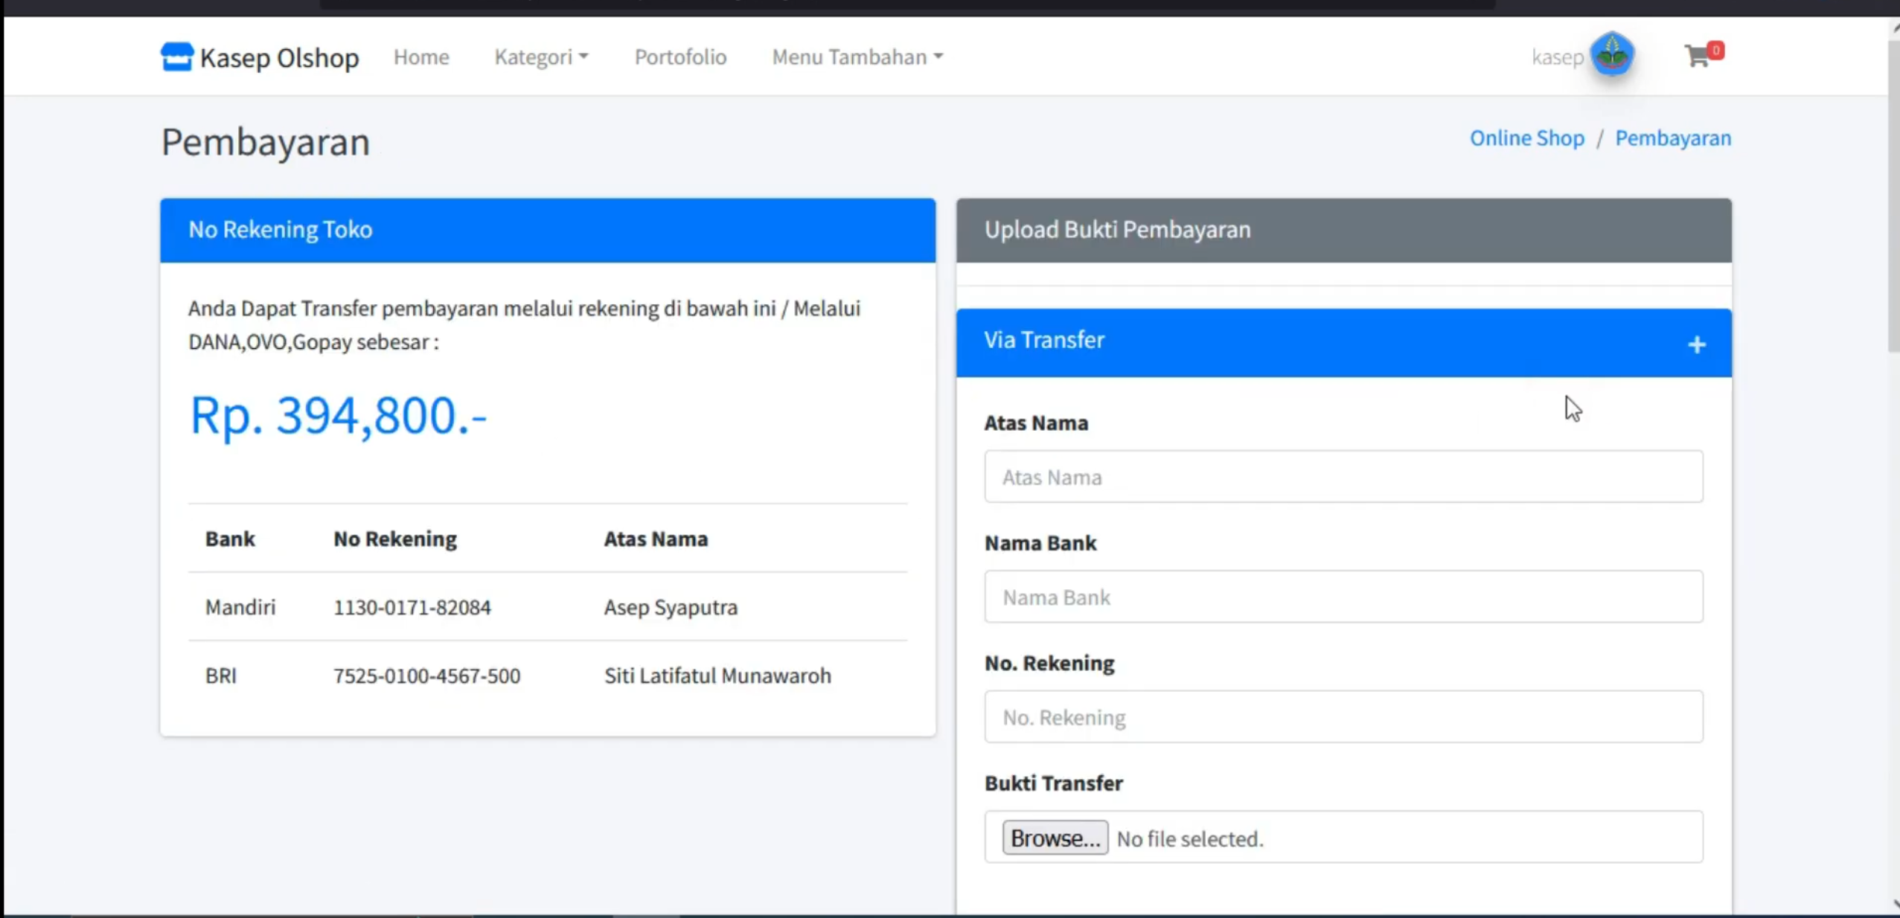This screenshot has width=1900, height=918.
Task: Click the BRI bank cell
Action: click(x=221, y=675)
